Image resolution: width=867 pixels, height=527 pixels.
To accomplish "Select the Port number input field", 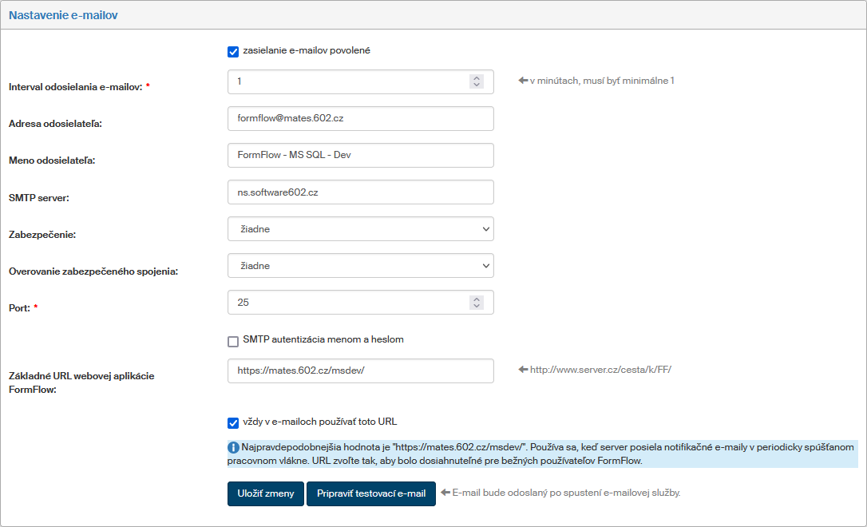I will [x=347, y=303].
